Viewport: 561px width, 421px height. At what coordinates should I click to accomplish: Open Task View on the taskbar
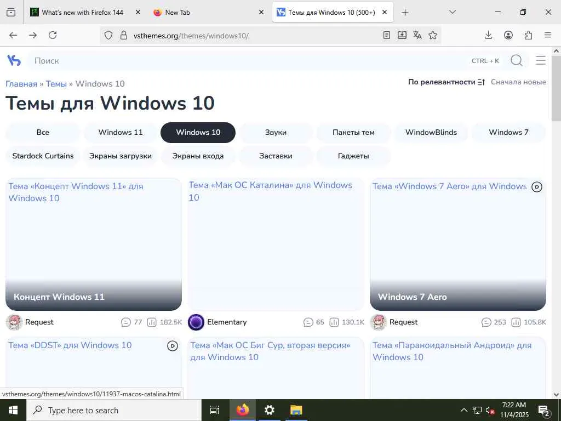(214, 410)
